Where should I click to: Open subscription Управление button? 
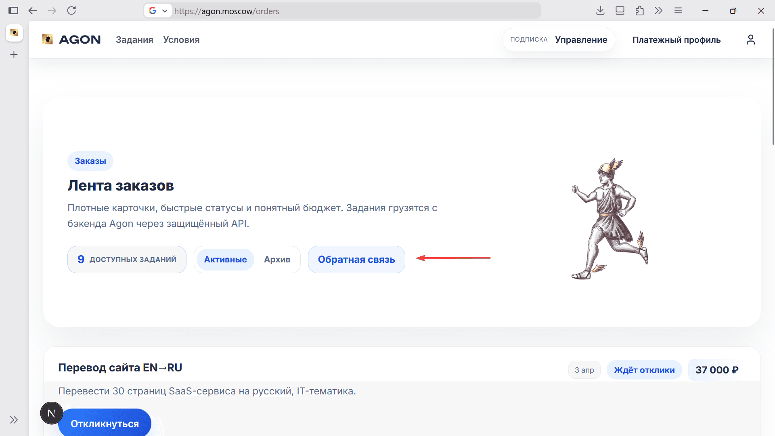(x=559, y=40)
